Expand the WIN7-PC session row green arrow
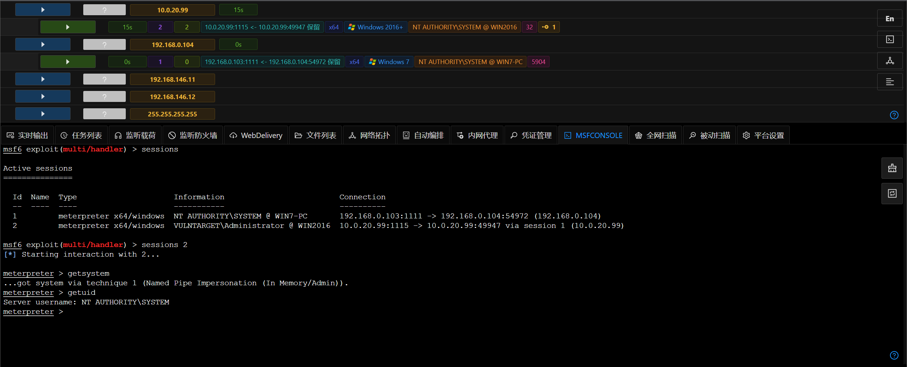This screenshot has width=907, height=367. [x=68, y=62]
